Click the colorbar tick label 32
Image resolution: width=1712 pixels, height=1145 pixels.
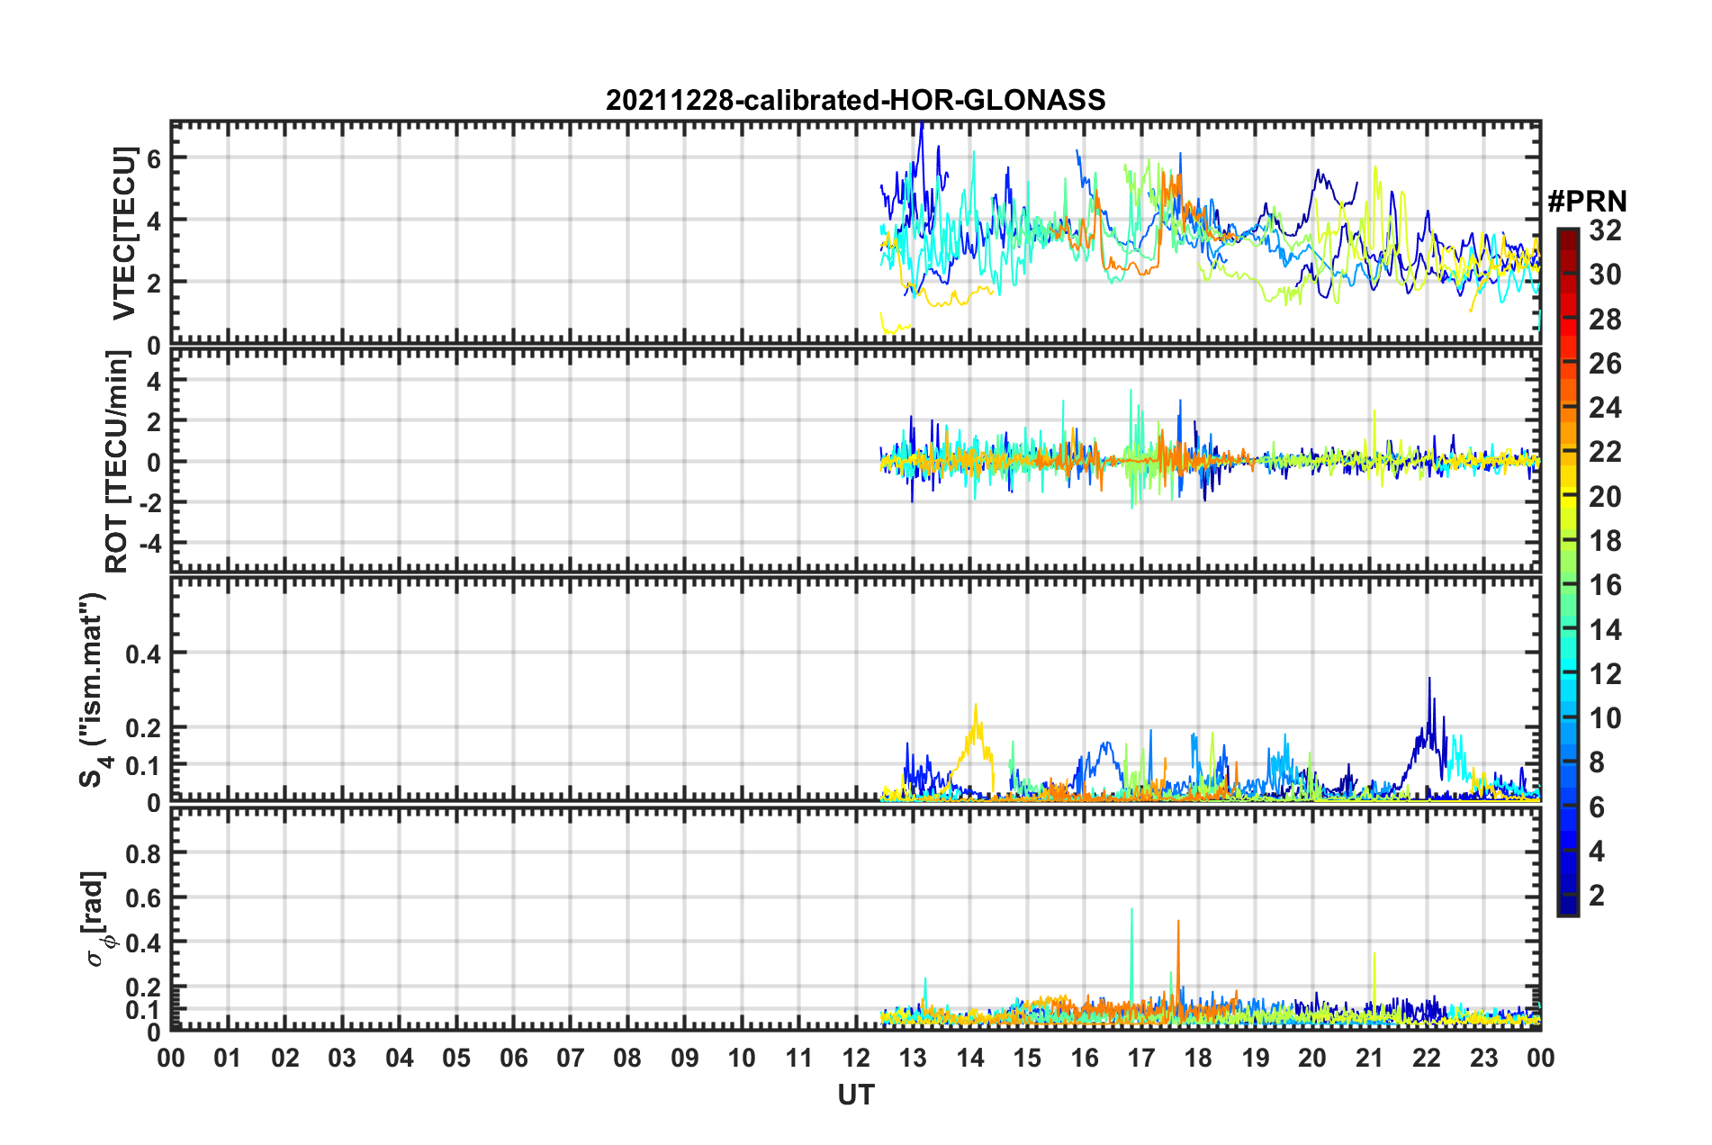(1605, 230)
